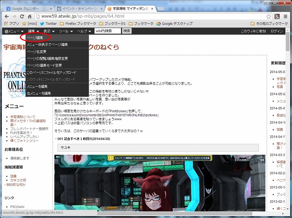This screenshot has width=292, height=218.
Task: Open フレンドパートナー登録所 link
Action: tap(29, 129)
